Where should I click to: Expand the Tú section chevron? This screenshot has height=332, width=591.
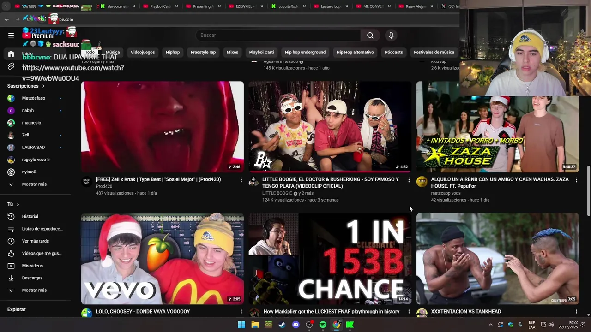pos(18,204)
